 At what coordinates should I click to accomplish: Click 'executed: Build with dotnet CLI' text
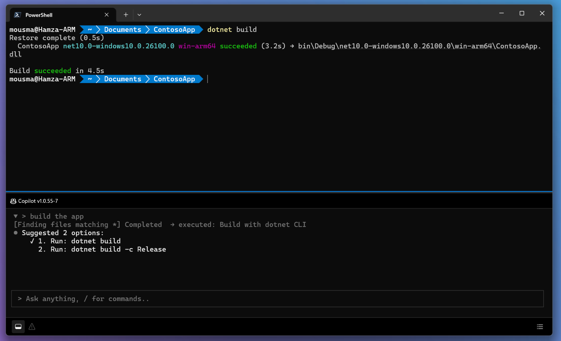(x=242, y=225)
